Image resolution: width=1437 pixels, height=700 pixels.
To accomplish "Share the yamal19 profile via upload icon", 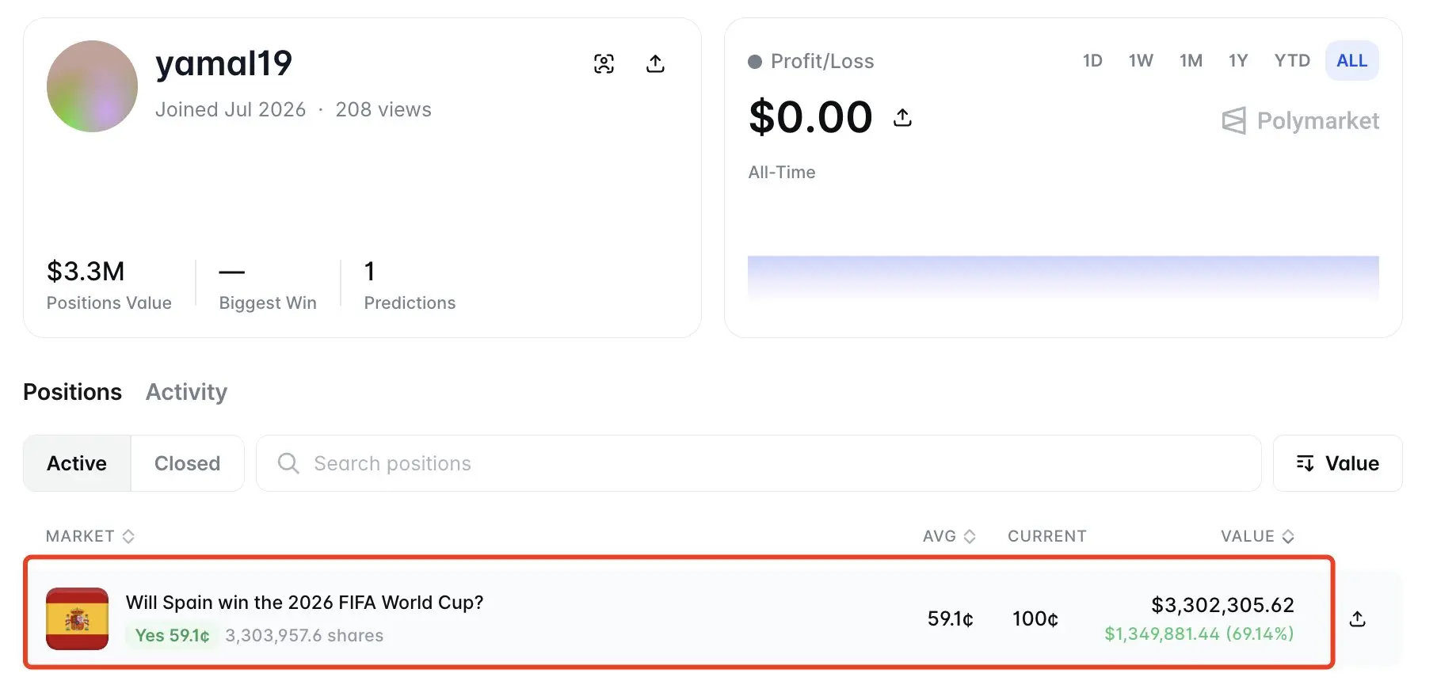I will point(655,63).
